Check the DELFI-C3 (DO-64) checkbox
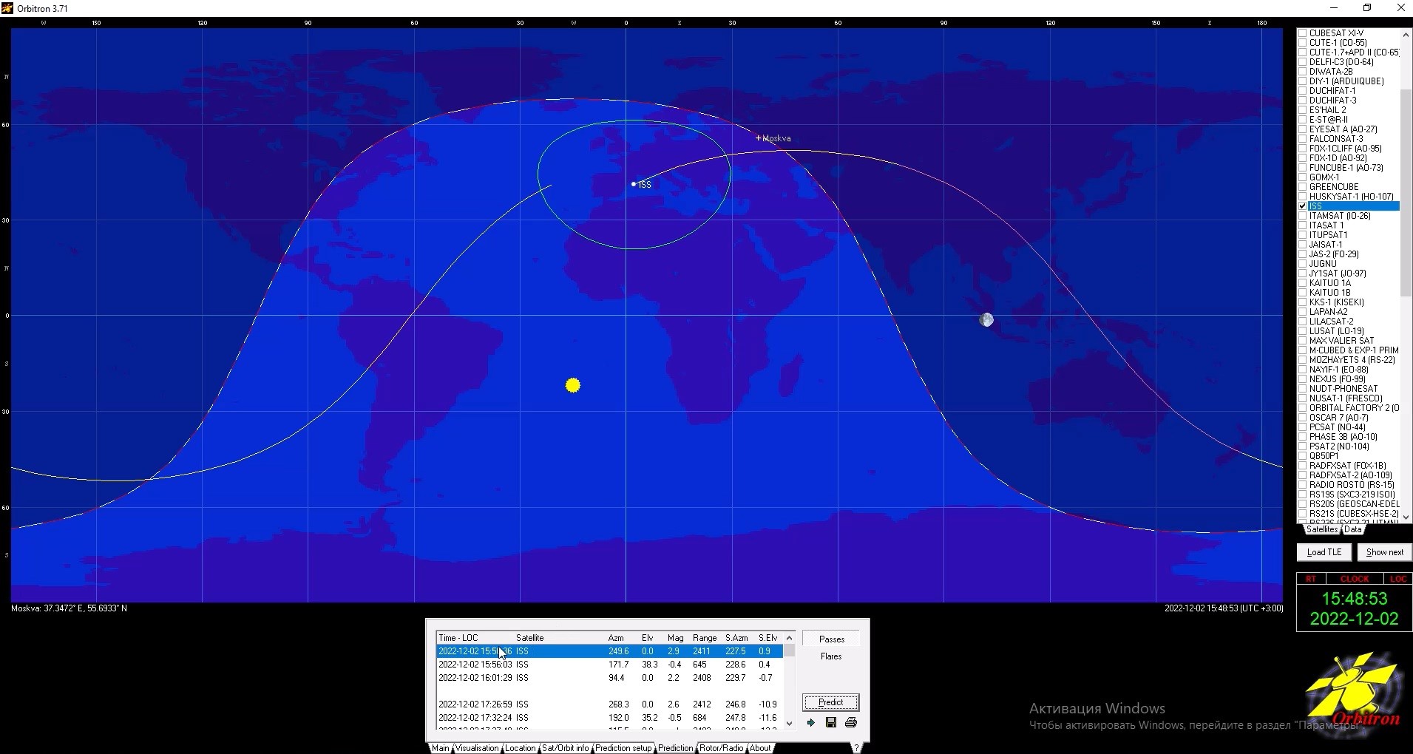The height and width of the screenshot is (754, 1413). click(1303, 61)
